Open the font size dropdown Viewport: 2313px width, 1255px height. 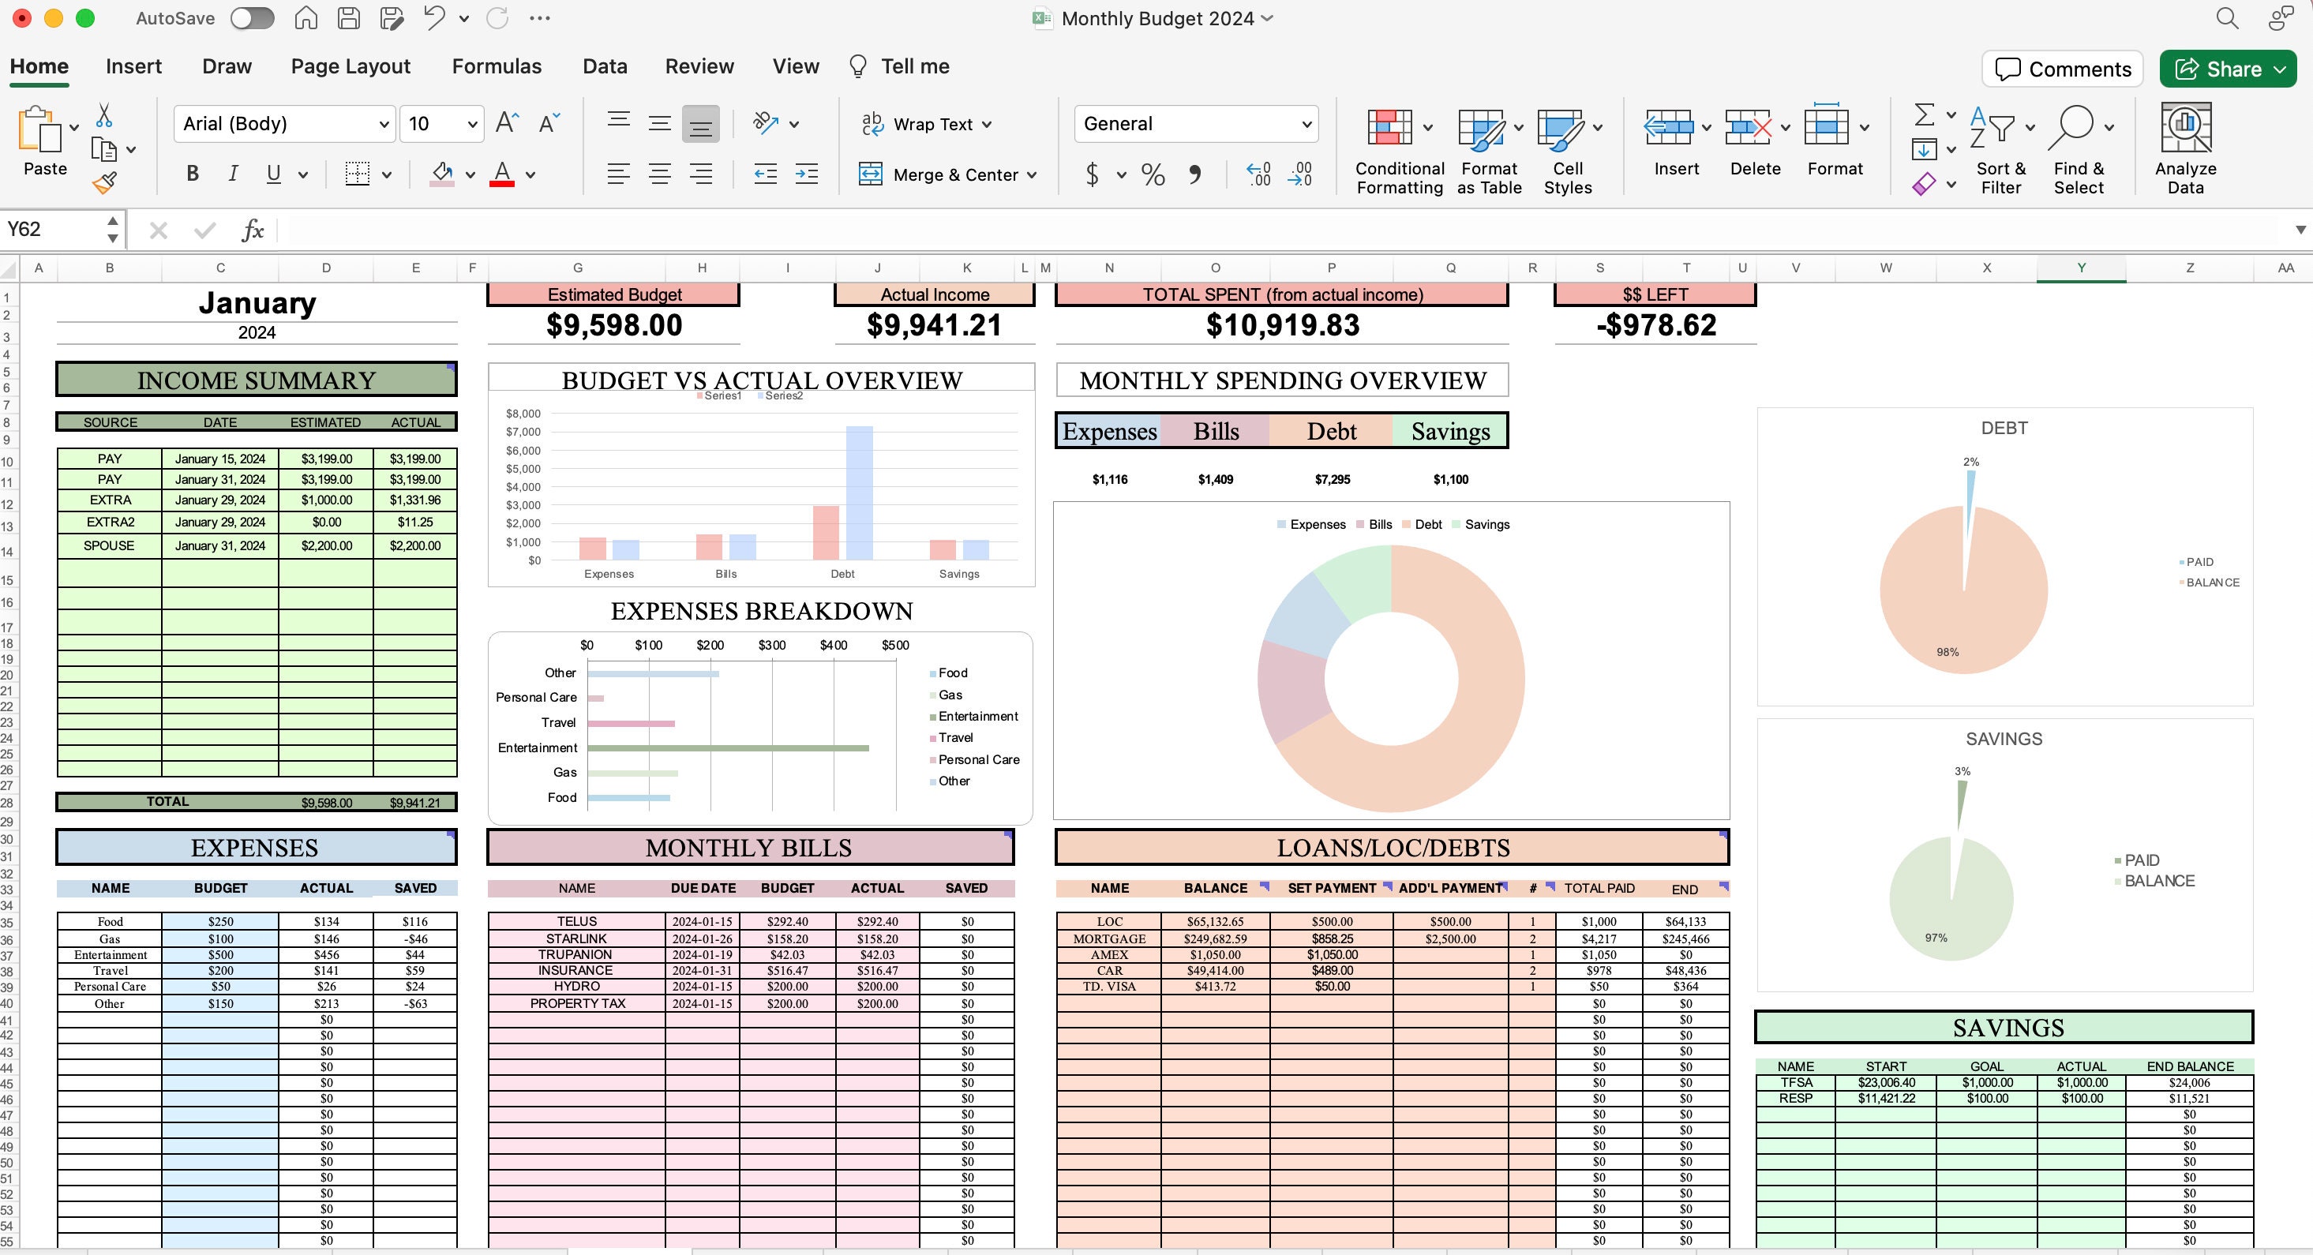440,123
